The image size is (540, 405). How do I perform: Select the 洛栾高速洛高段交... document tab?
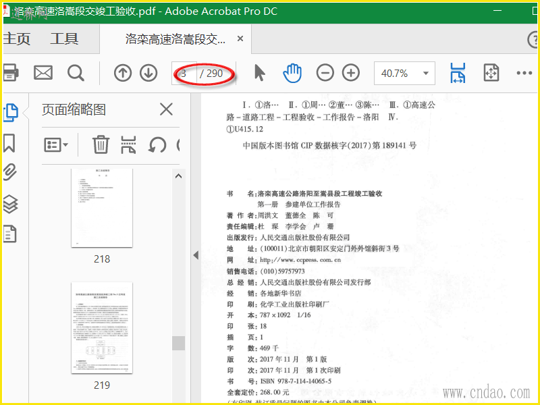click(175, 39)
